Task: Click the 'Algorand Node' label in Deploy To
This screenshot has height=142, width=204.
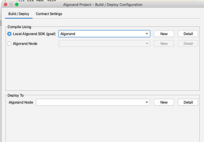Action: coord(21,102)
